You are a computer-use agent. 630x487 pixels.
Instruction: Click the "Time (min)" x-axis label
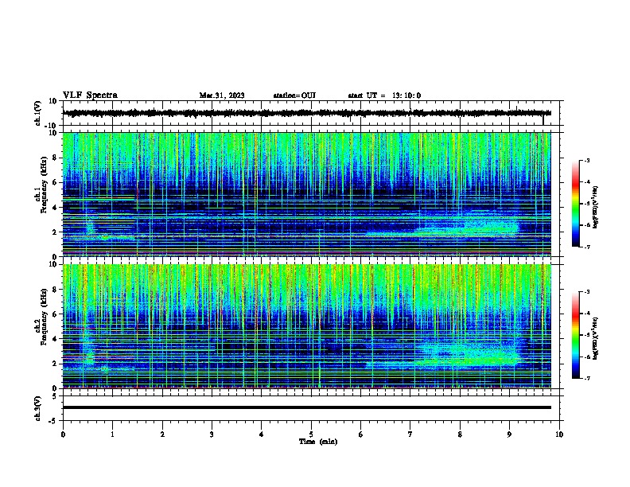pyautogui.click(x=318, y=442)
